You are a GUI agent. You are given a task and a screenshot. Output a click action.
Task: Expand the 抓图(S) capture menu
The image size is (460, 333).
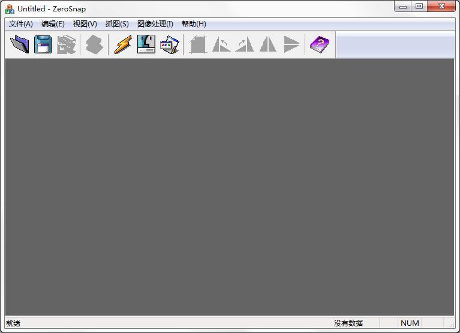pyautogui.click(x=117, y=24)
